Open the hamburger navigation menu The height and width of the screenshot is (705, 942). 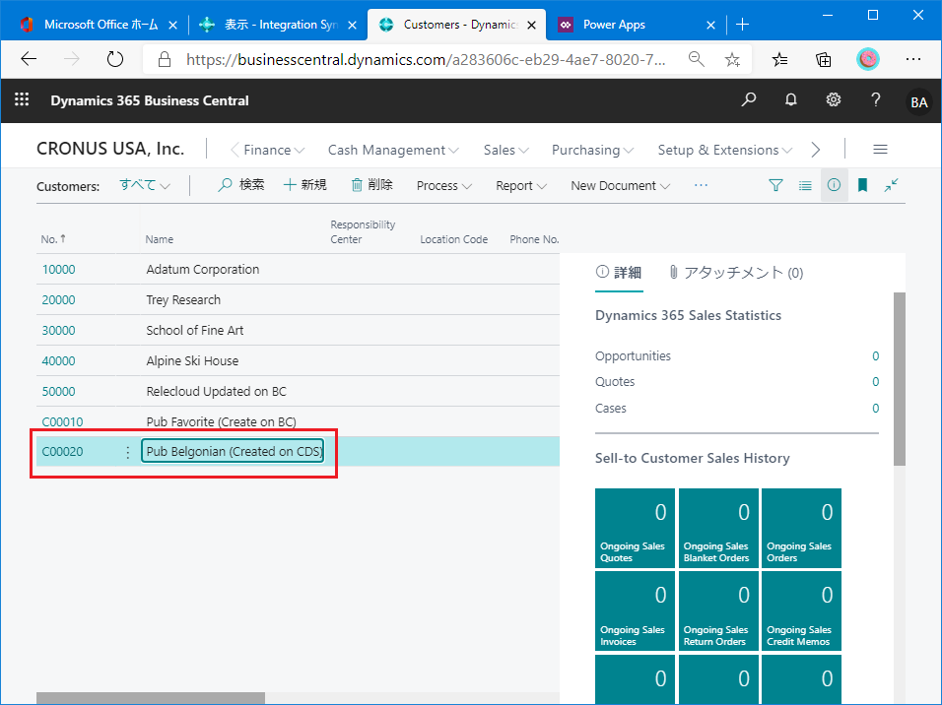pyautogui.click(x=880, y=150)
